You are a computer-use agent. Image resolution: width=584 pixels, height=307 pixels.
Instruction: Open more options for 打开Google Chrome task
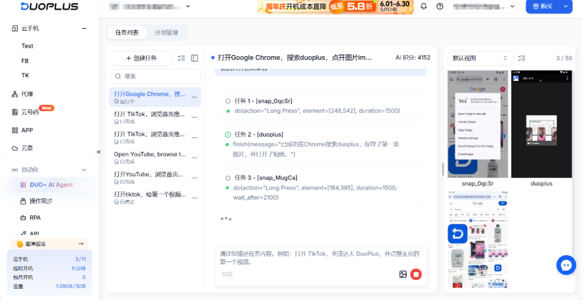tap(195, 97)
